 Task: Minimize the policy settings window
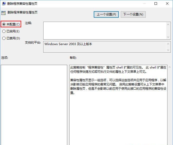144,3
